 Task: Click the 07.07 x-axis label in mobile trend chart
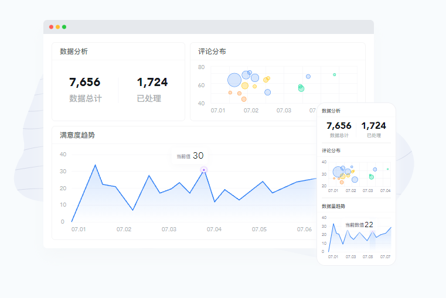[386, 257]
